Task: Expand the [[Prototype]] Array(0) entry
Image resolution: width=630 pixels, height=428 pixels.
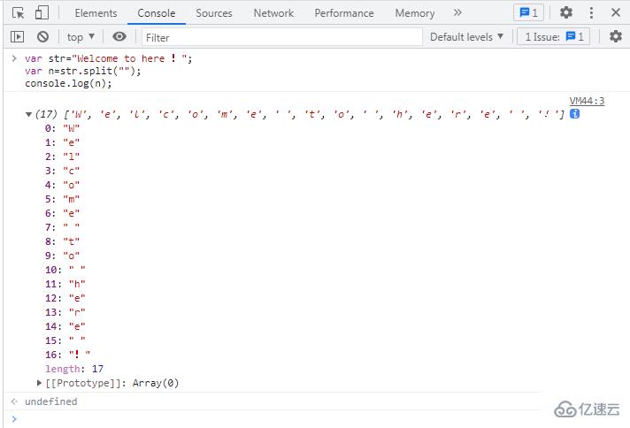Action: 40,383
